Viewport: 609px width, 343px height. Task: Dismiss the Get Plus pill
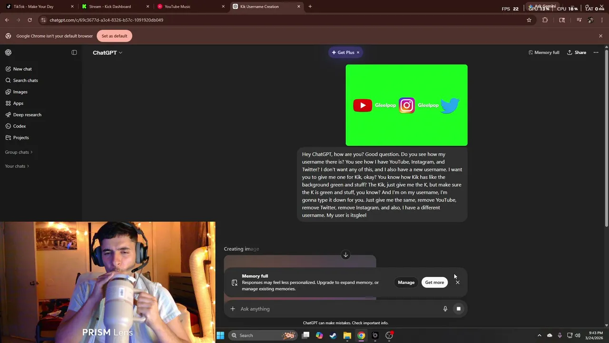[x=358, y=52]
